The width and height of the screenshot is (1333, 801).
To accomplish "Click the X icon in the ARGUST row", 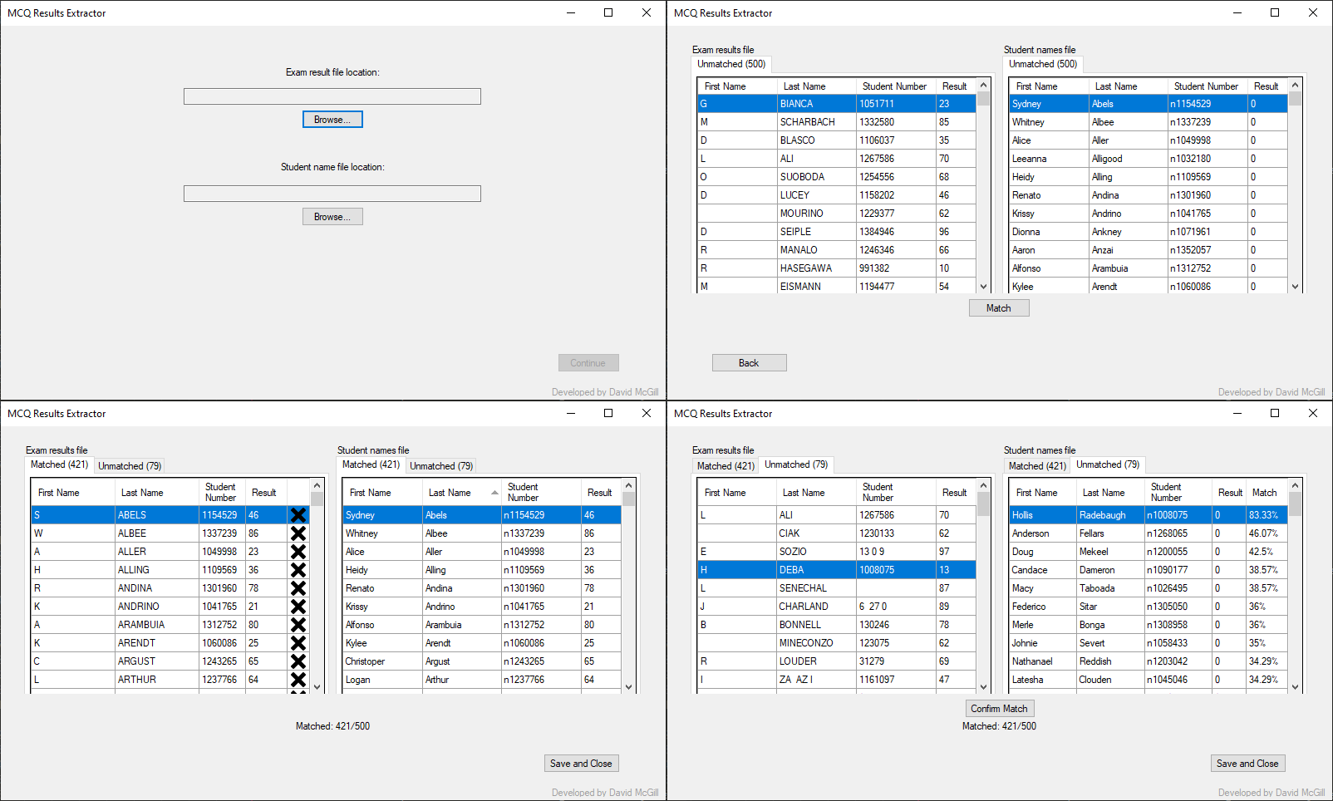I will (298, 661).
